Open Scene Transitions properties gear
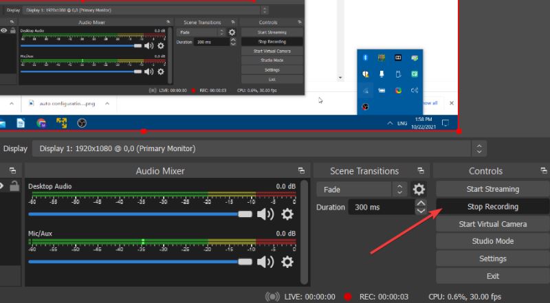Image resolution: width=550 pixels, height=303 pixels. (x=419, y=189)
